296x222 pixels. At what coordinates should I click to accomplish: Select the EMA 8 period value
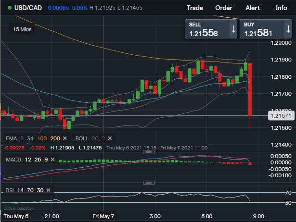coord(22,138)
